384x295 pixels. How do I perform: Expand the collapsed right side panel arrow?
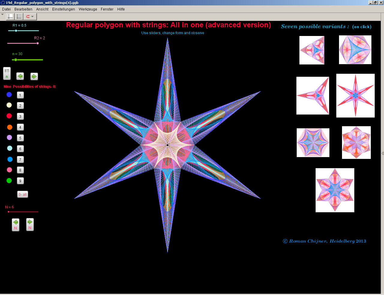[382, 153]
